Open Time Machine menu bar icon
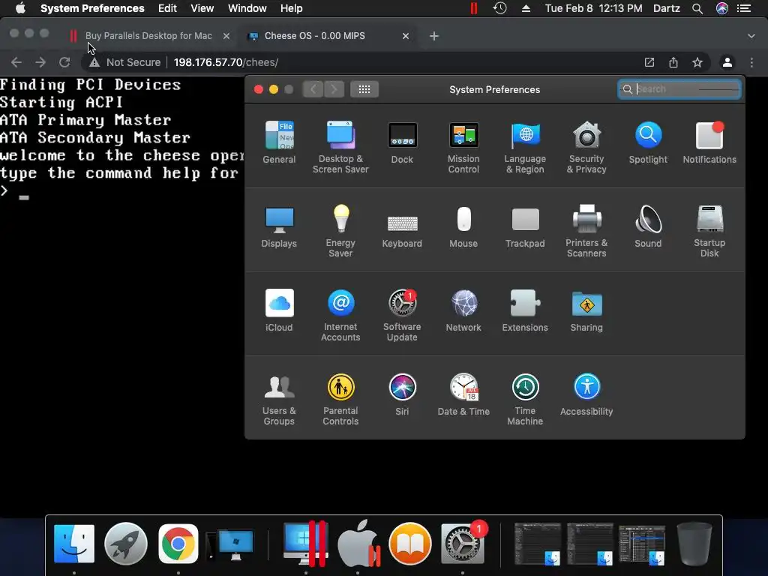This screenshot has width=768, height=576. [499, 8]
